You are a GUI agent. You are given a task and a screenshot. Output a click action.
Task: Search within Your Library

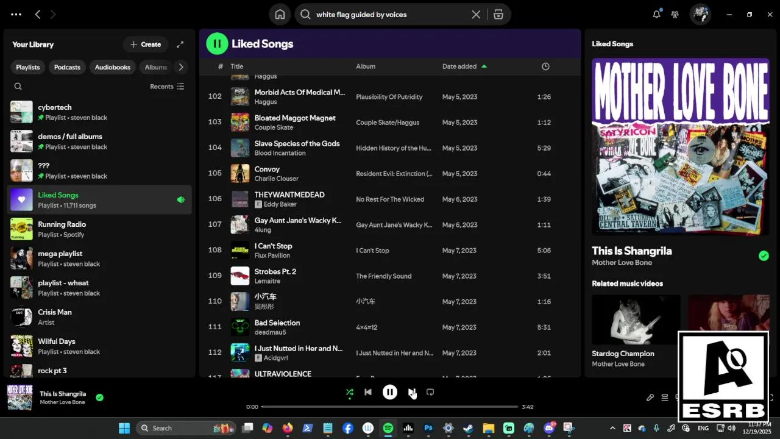click(x=18, y=87)
